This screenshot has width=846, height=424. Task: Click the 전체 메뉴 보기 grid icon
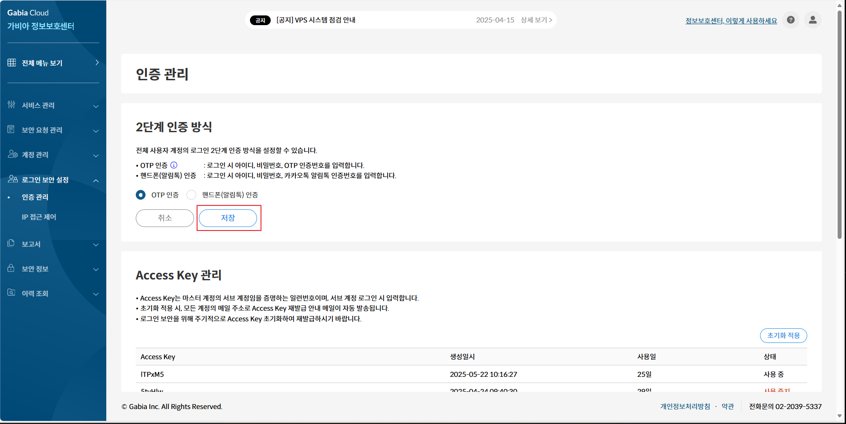(x=12, y=63)
